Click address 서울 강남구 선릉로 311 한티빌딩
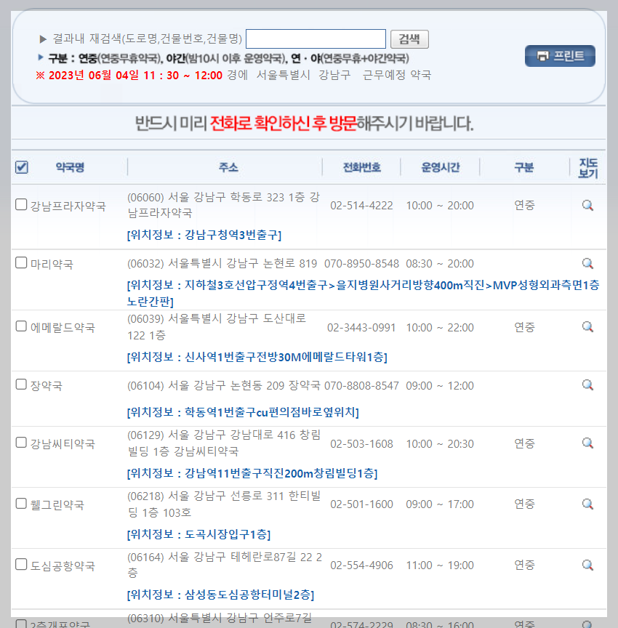 [x=224, y=504]
